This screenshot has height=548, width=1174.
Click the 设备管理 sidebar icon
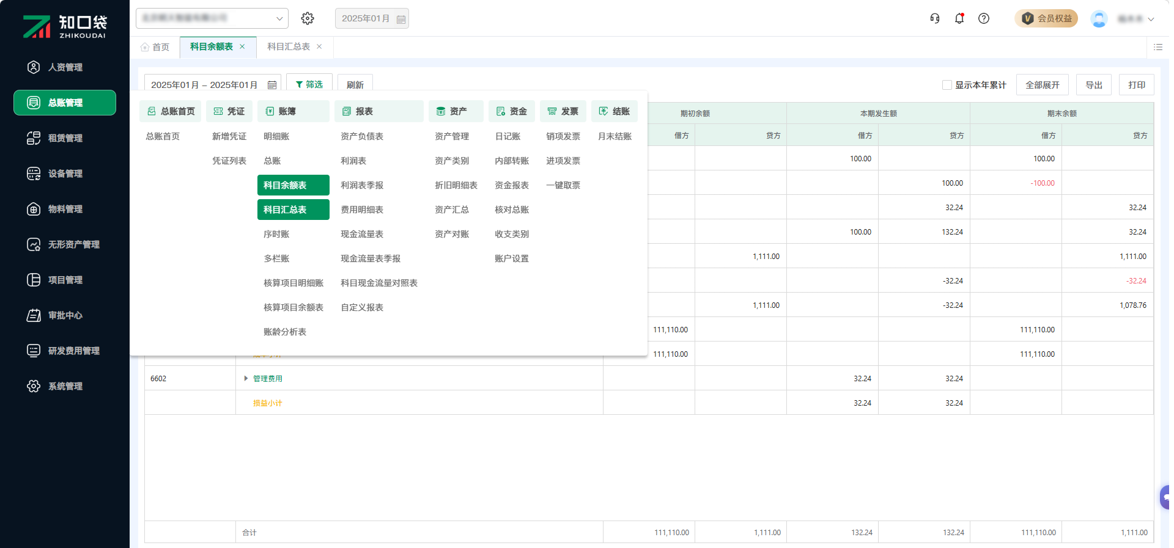34,174
